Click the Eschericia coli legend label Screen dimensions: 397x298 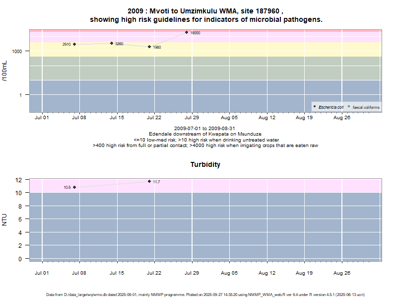click(x=331, y=107)
